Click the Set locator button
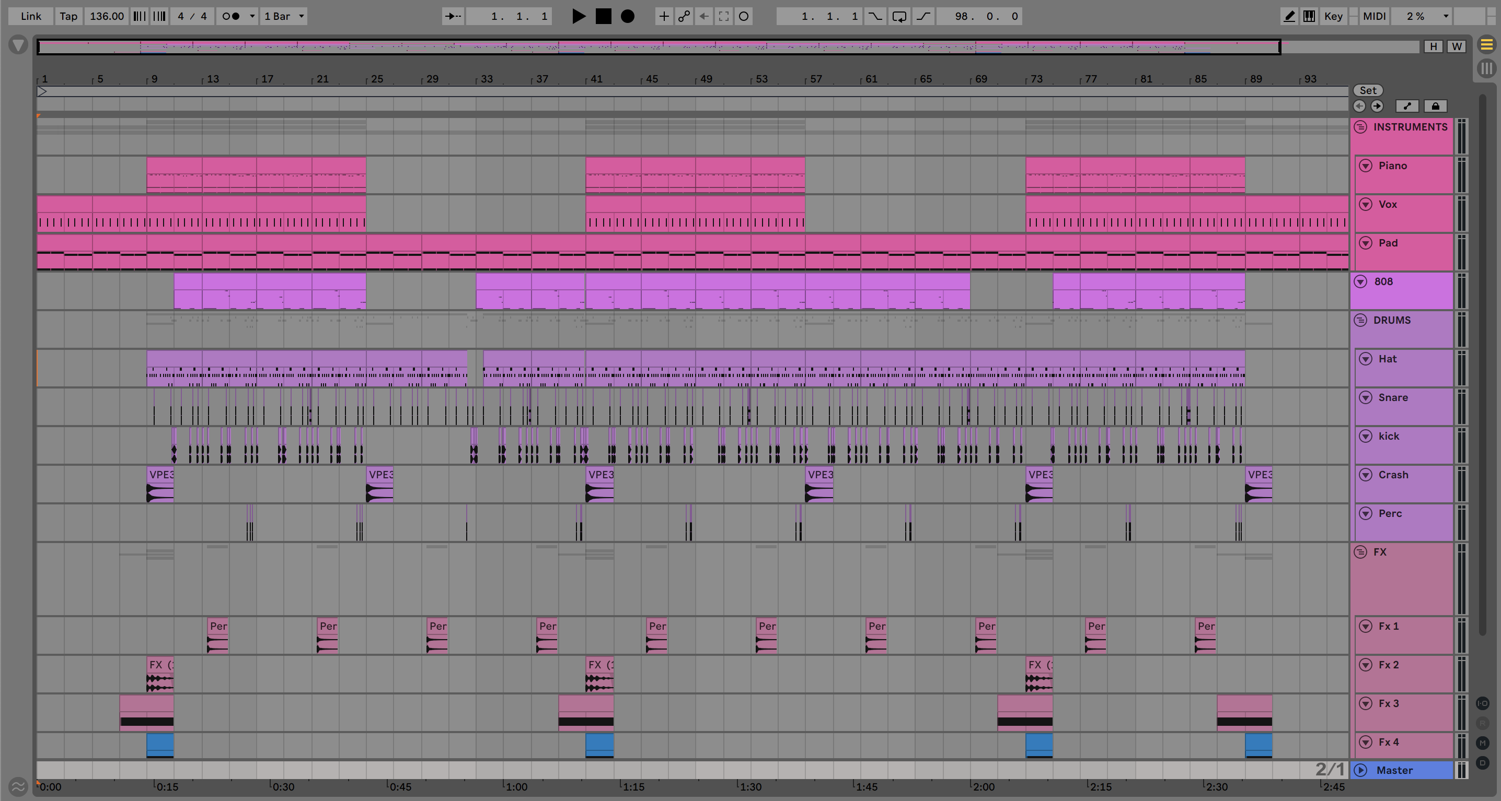 pos(1368,90)
